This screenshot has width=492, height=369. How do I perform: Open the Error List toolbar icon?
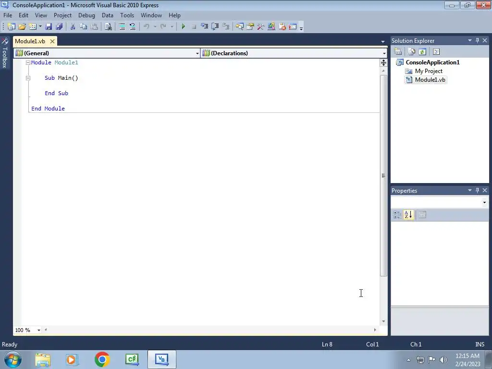(282, 27)
